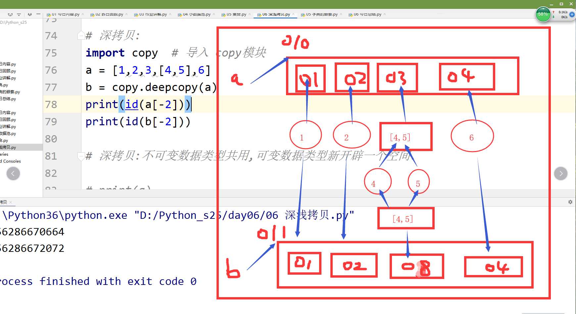The width and height of the screenshot is (576, 314).
Task: Click console output 56286672072
Action: coord(32,248)
